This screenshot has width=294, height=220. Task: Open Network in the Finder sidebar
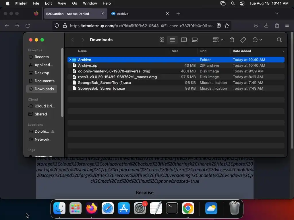pyautogui.click(x=42, y=140)
